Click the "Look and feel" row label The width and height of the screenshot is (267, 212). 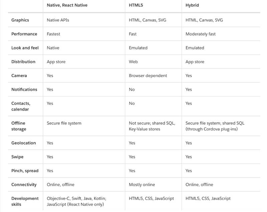[25, 48]
